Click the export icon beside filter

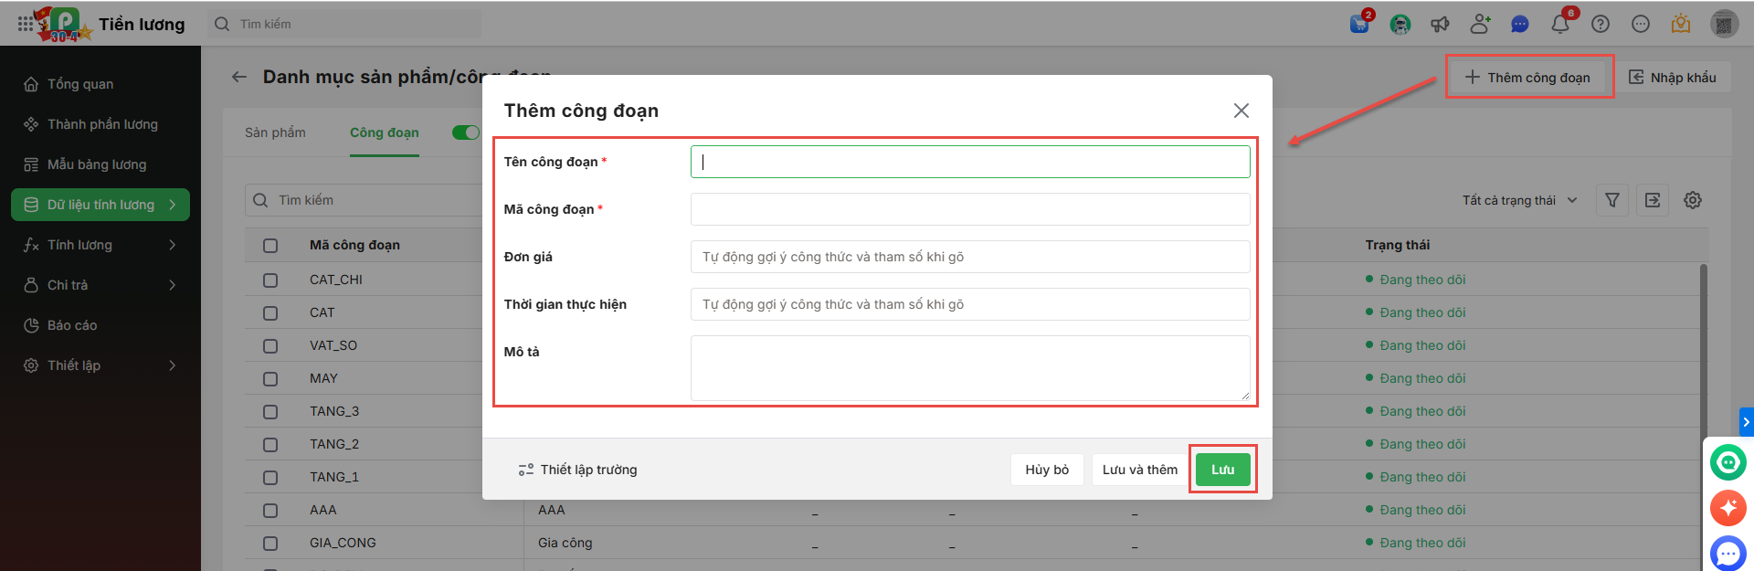tap(1653, 200)
